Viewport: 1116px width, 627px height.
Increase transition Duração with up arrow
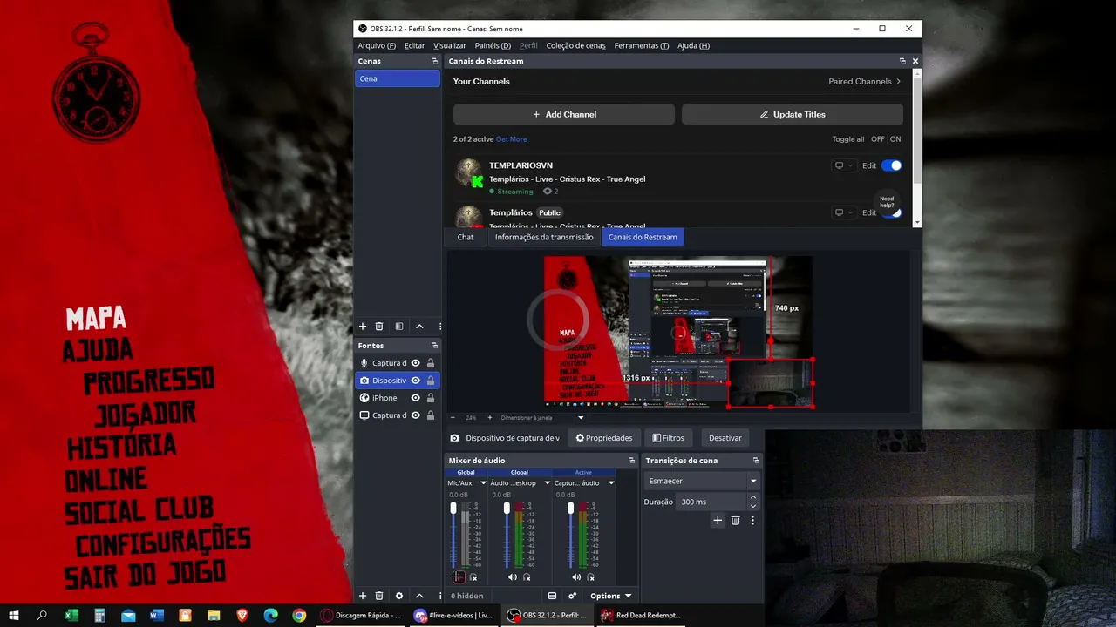pyautogui.click(x=753, y=497)
